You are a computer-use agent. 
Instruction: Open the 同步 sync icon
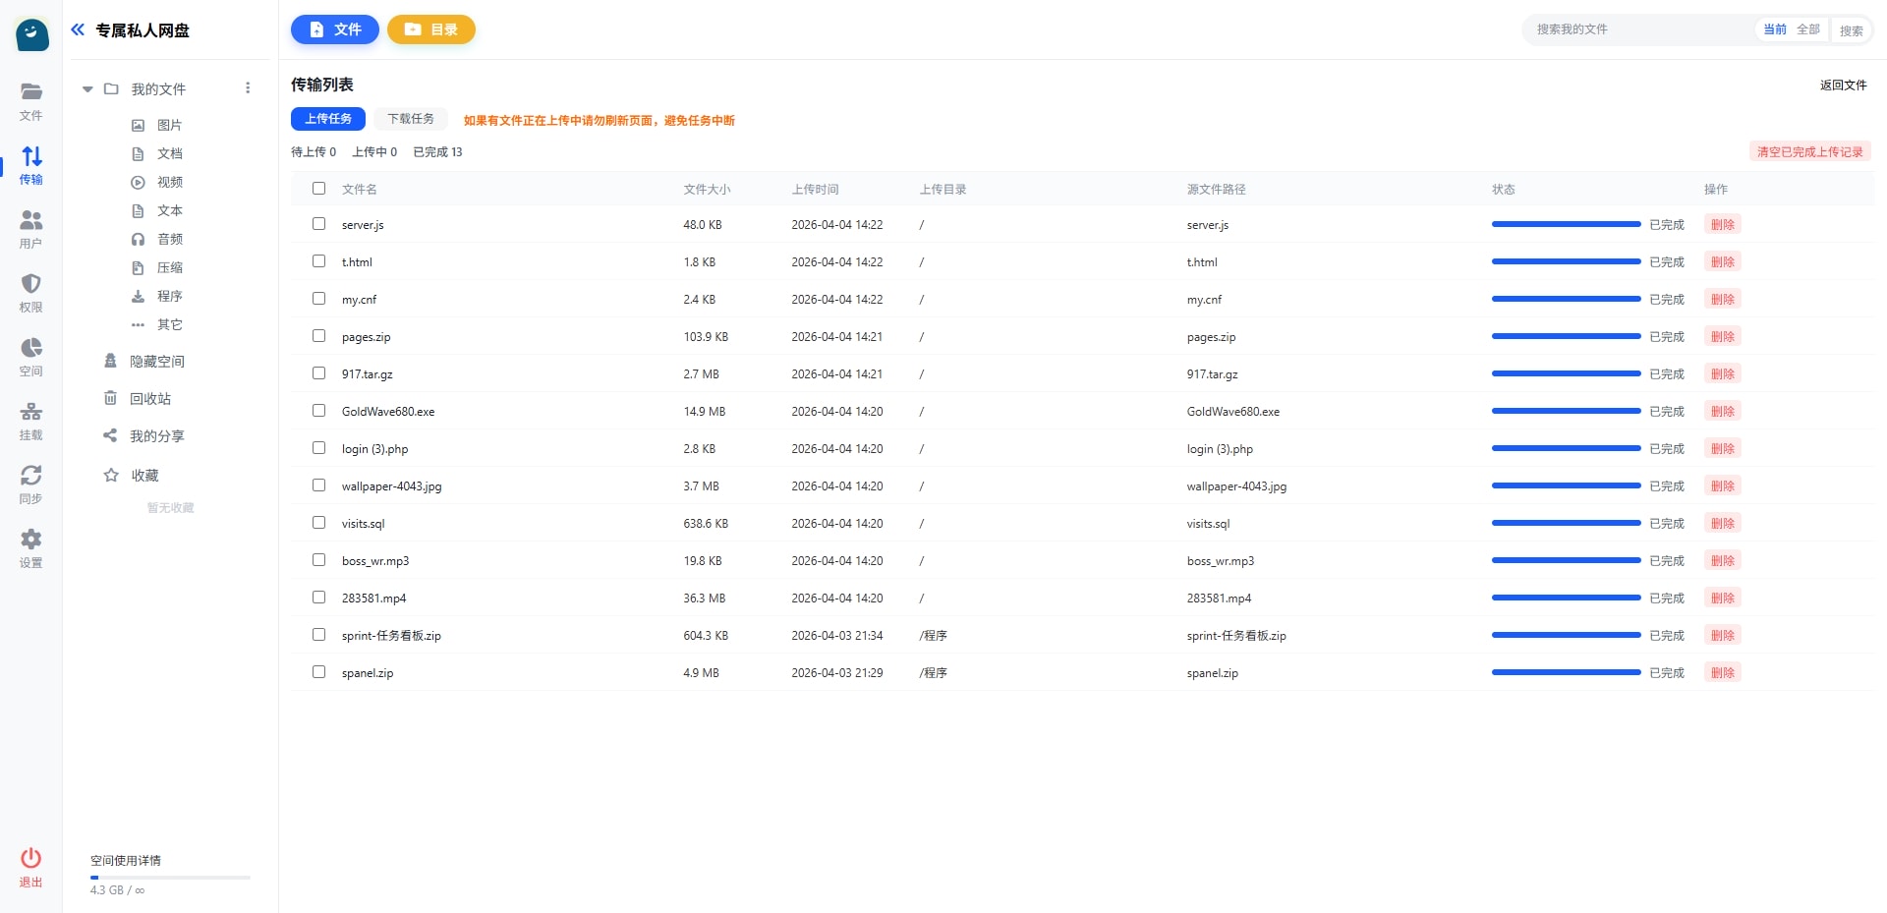tap(31, 477)
